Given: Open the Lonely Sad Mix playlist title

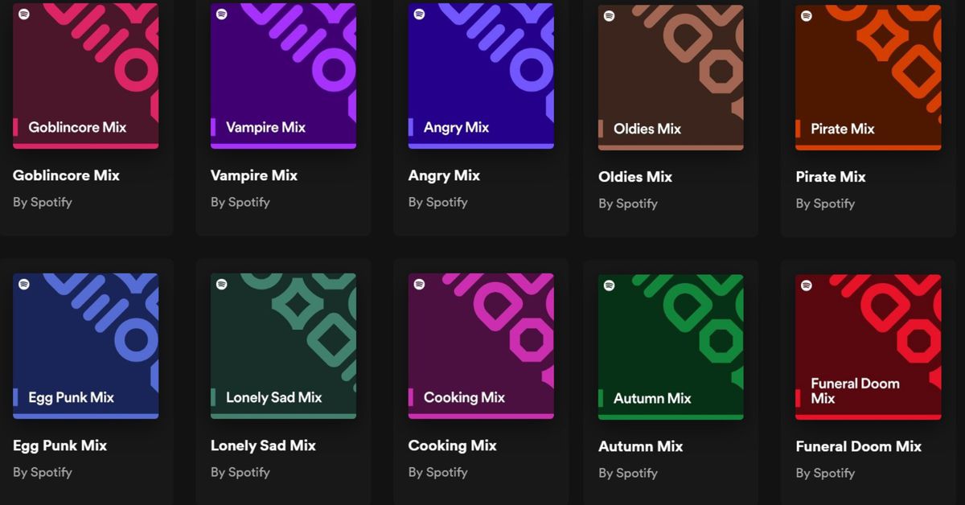Looking at the screenshot, I should pyautogui.click(x=263, y=445).
